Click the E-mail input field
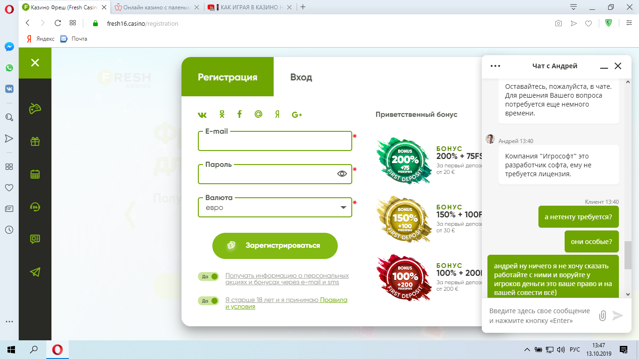 click(275, 142)
